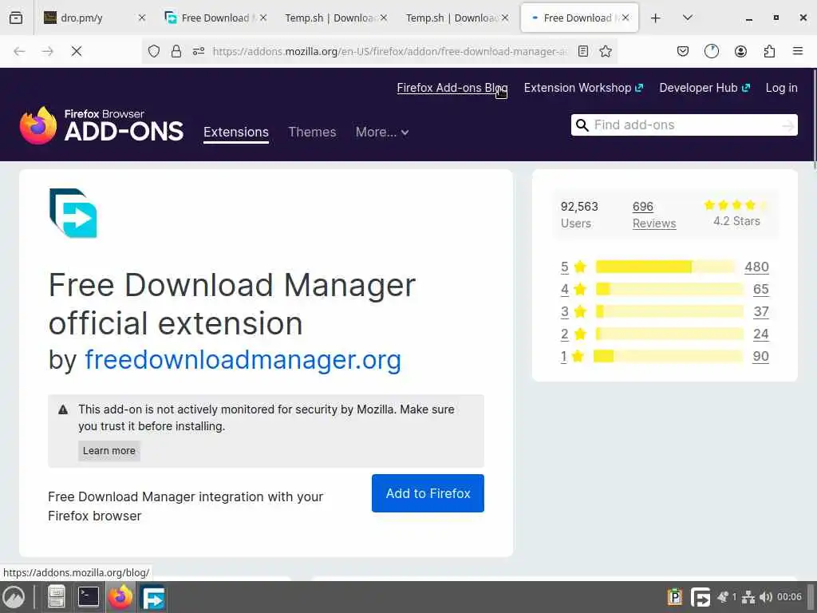Switch to the first Temp.sh tab

click(x=335, y=18)
